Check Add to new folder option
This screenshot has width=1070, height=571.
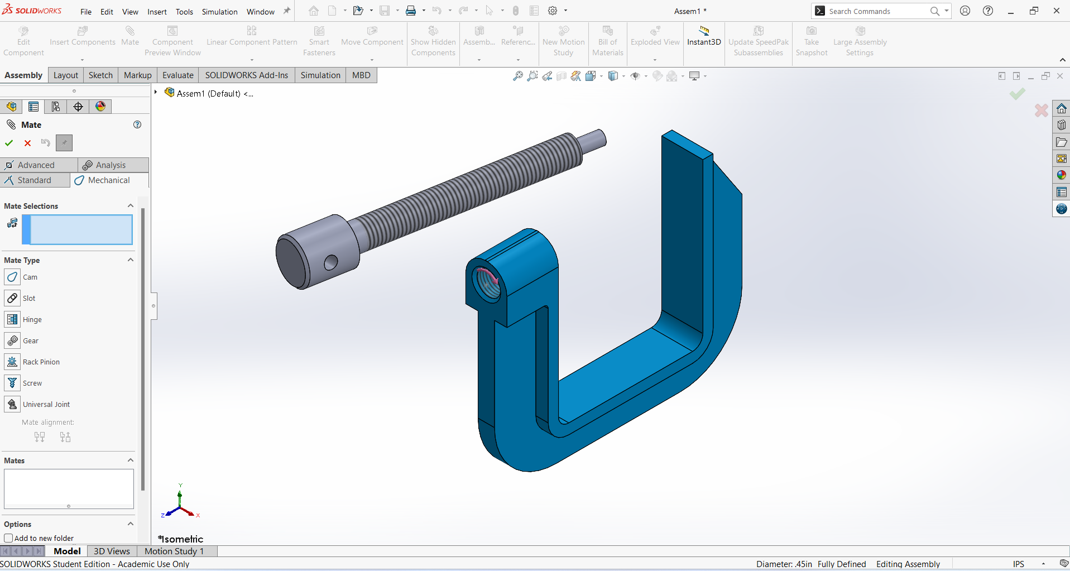click(x=8, y=538)
